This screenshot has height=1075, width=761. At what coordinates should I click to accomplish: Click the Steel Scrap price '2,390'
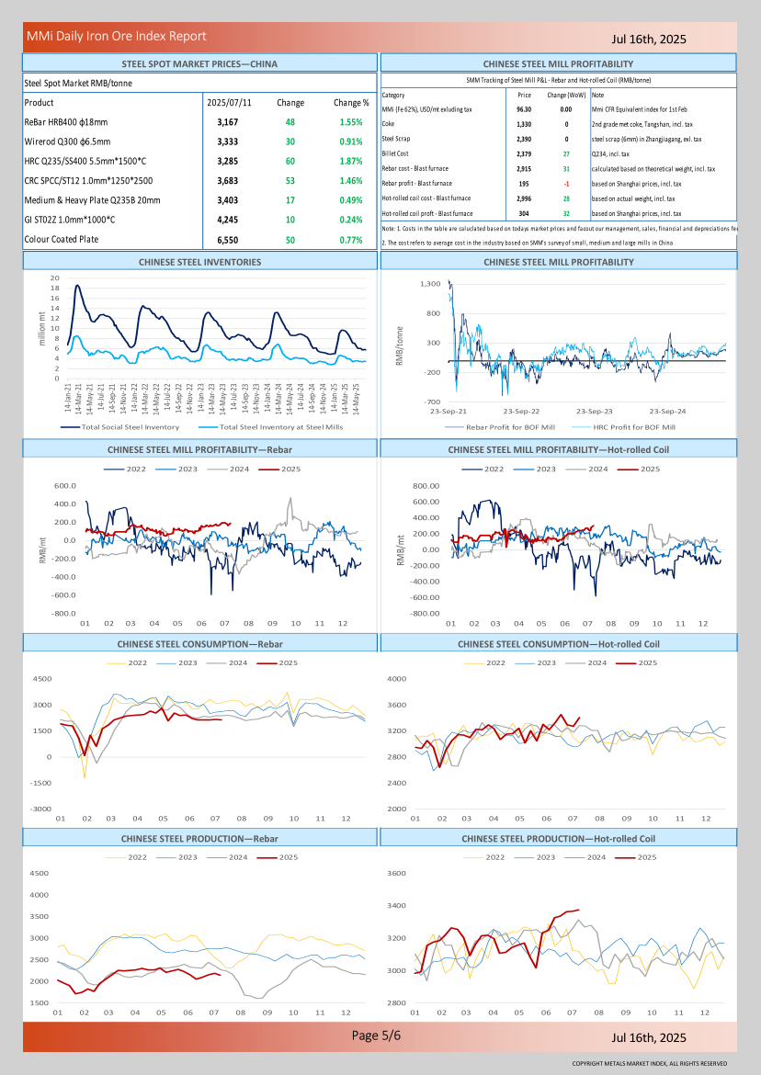pos(524,139)
